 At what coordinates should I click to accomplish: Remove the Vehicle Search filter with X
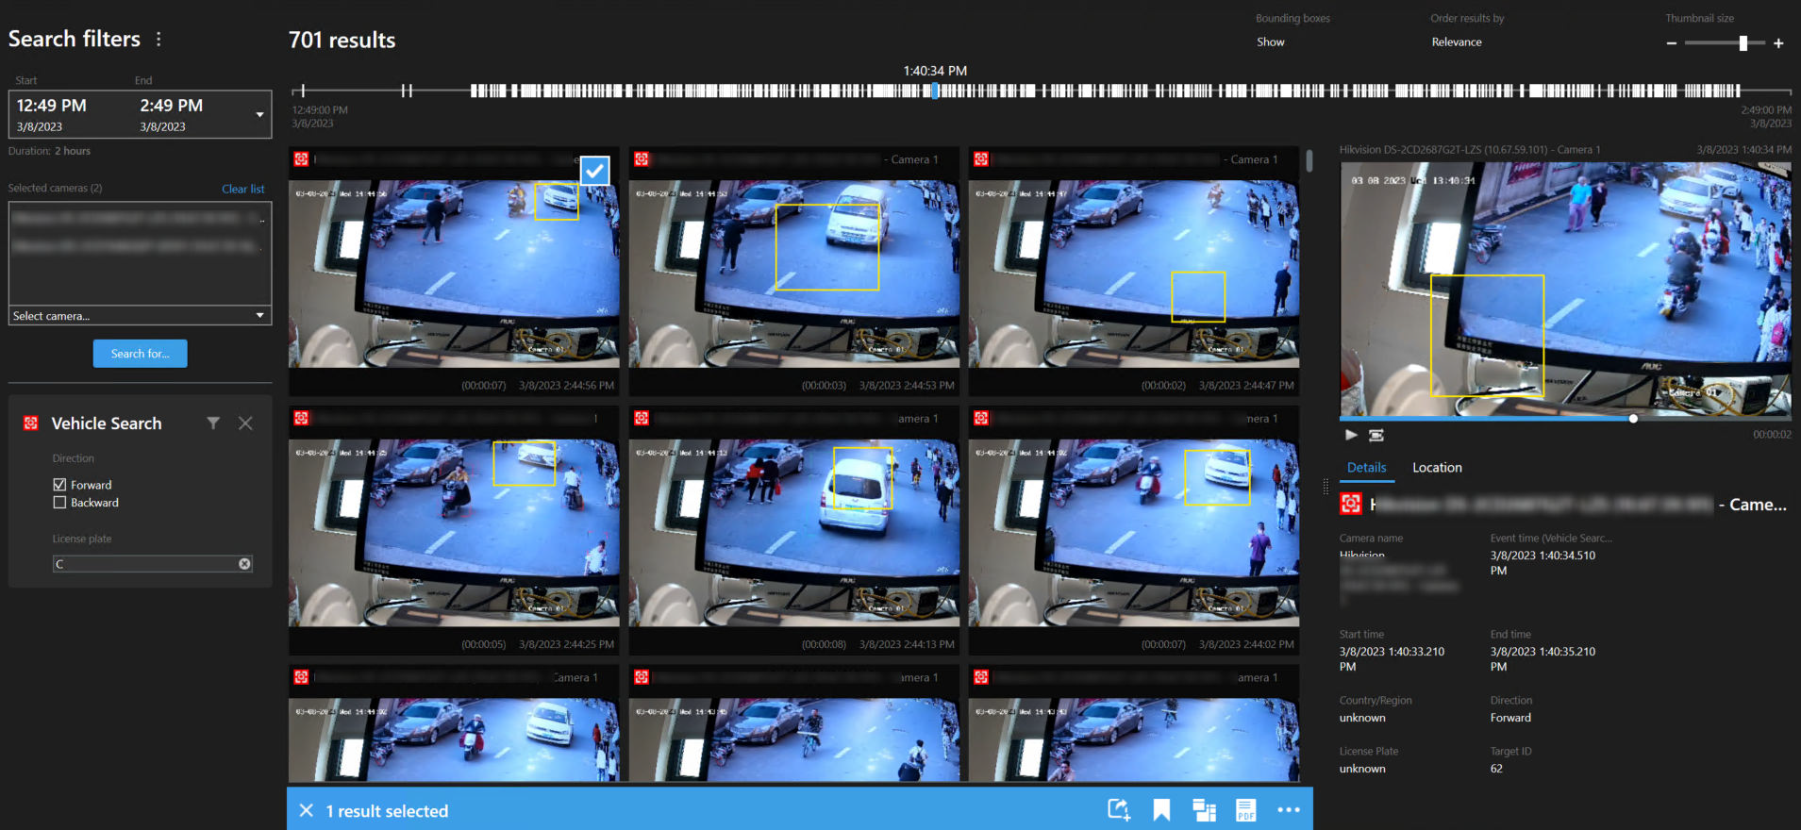[x=245, y=423]
